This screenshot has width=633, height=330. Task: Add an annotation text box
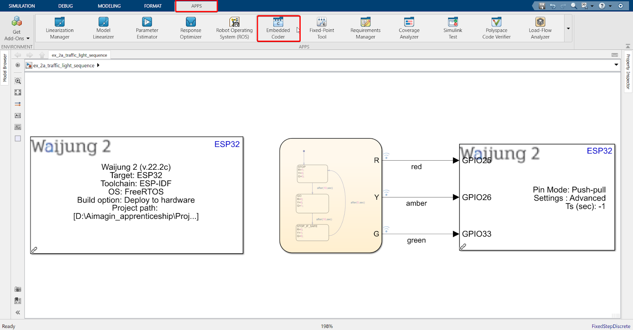pyautogui.click(x=18, y=116)
